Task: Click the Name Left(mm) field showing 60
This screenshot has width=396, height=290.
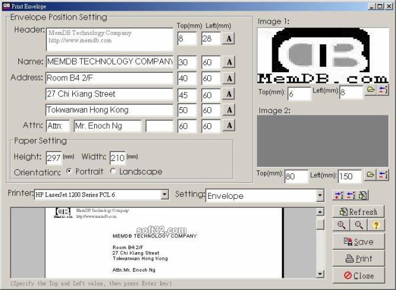Action: click(211, 62)
